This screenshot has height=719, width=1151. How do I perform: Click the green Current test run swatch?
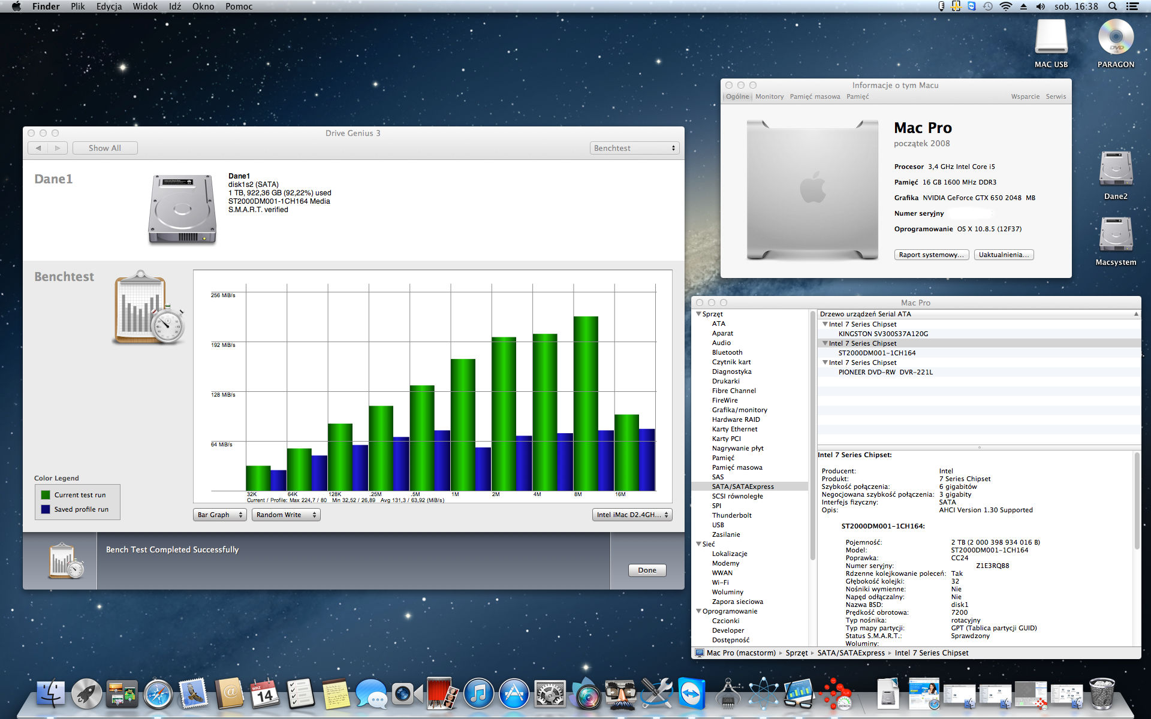point(46,495)
